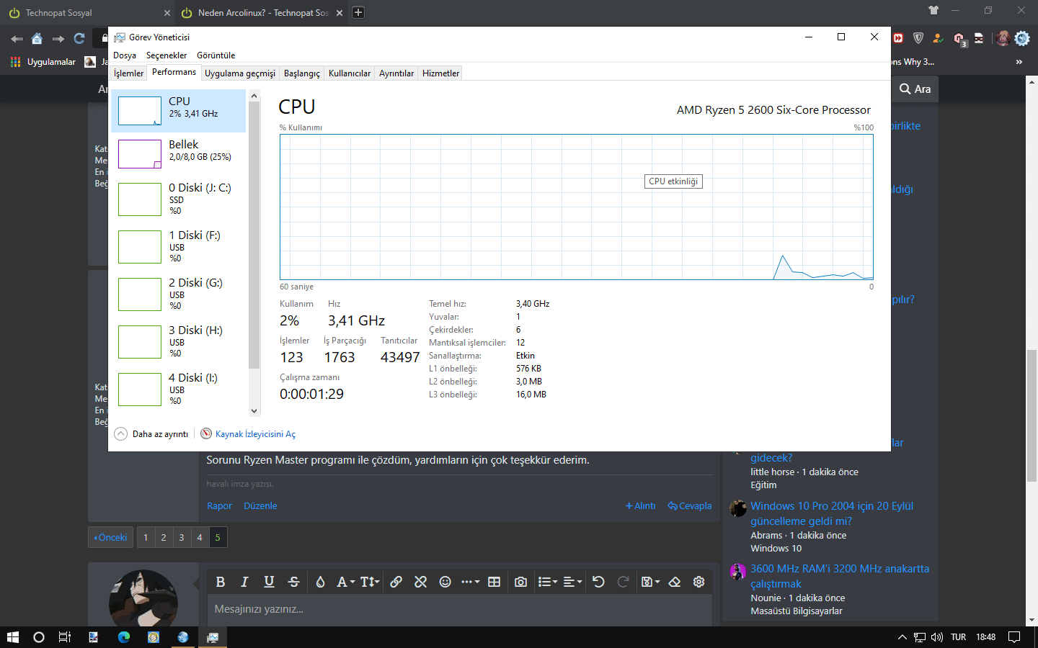Switch to the İşlemler tab
The image size is (1038, 648).
click(x=128, y=73)
